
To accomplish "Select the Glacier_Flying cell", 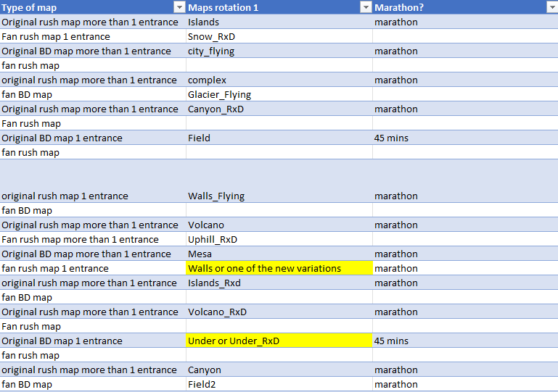I will point(279,94).
